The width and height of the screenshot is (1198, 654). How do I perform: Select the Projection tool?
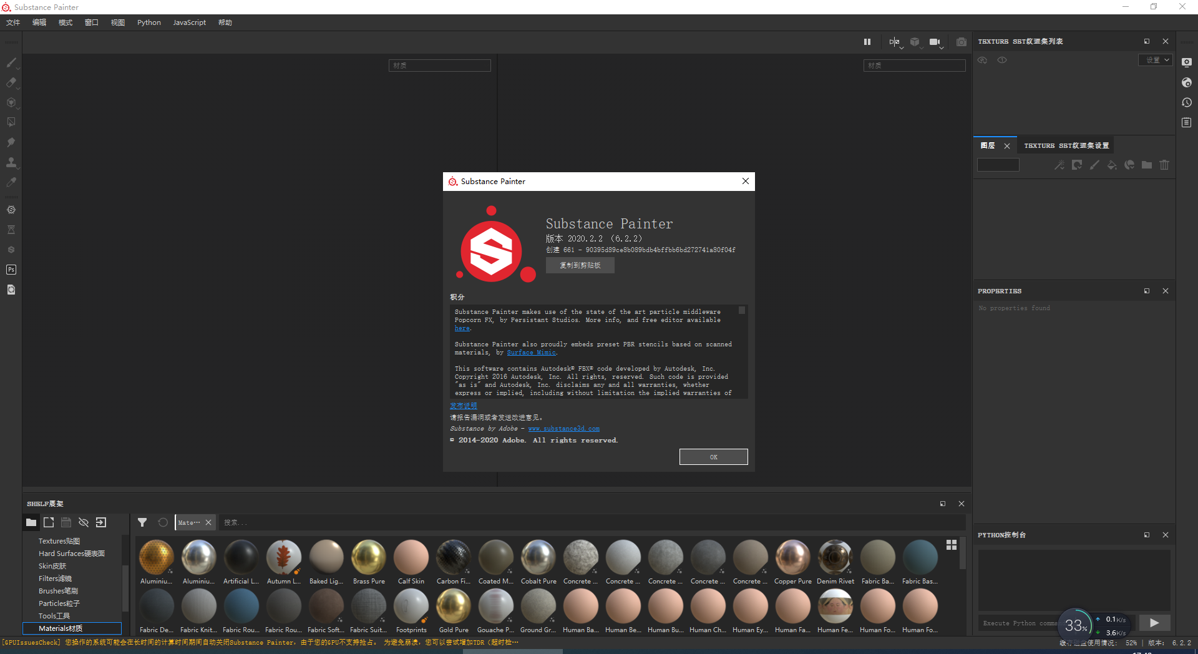click(11, 102)
